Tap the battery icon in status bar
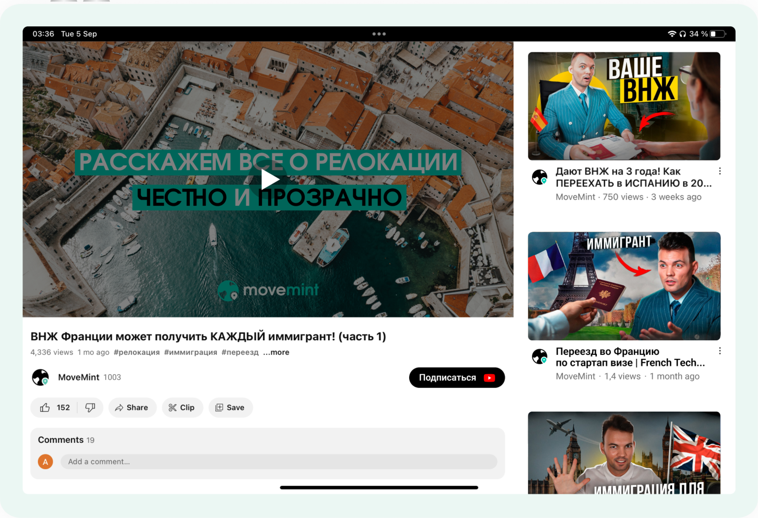Image resolution: width=758 pixels, height=518 pixels. pyautogui.click(x=717, y=34)
